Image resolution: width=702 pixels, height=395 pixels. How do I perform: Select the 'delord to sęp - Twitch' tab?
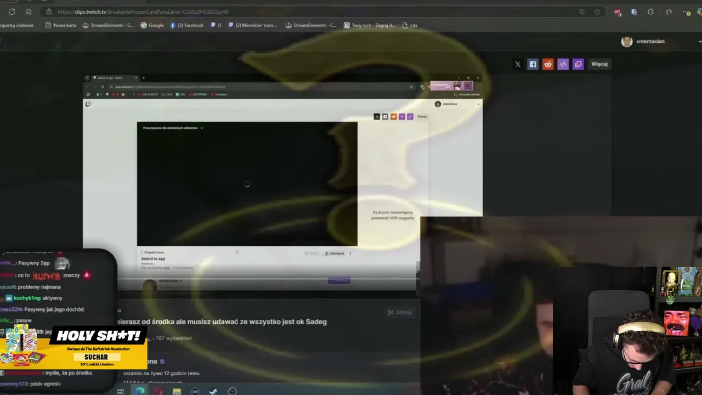[x=115, y=77]
